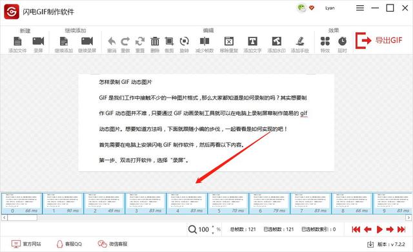413x252 pixels.
Task: Select the 添加手绘 freehand drawing tool
Action: point(299,41)
